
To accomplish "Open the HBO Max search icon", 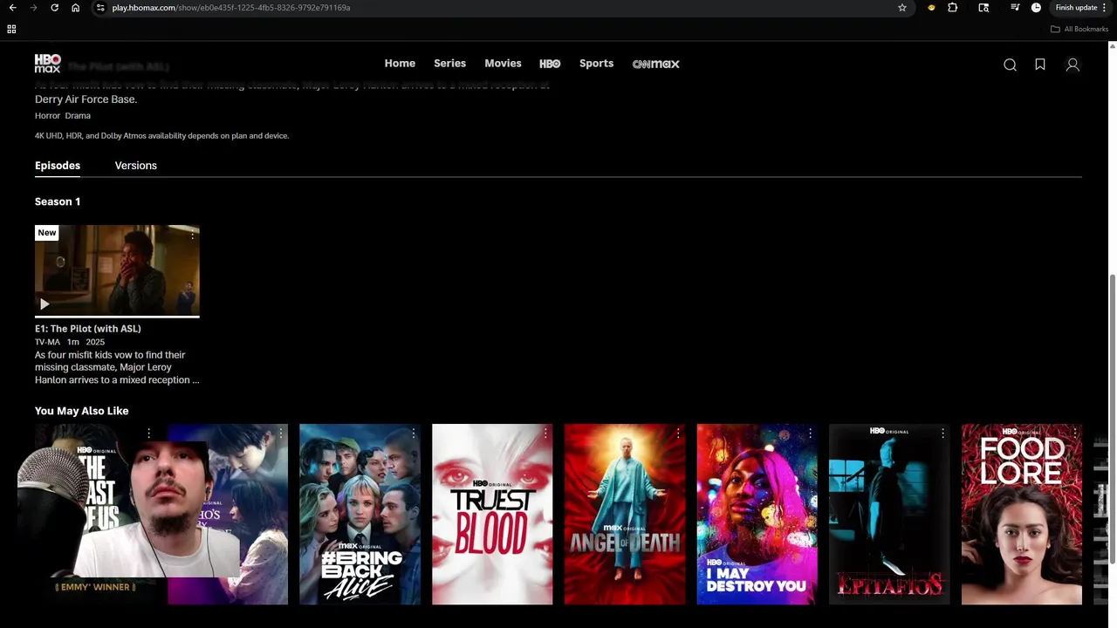I will click(x=1010, y=65).
